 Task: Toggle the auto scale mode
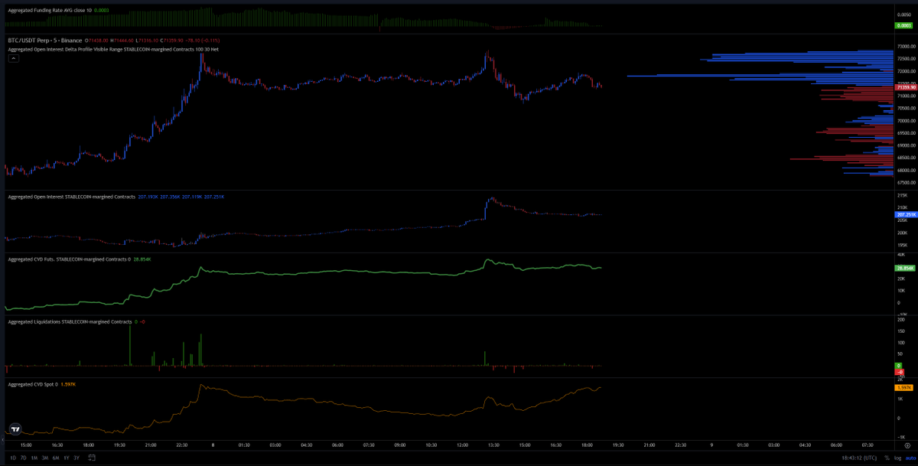pyautogui.click(x=910, y=458)
